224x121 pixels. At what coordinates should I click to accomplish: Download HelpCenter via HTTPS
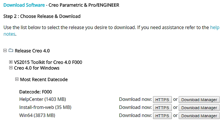(x=162, y=100)
